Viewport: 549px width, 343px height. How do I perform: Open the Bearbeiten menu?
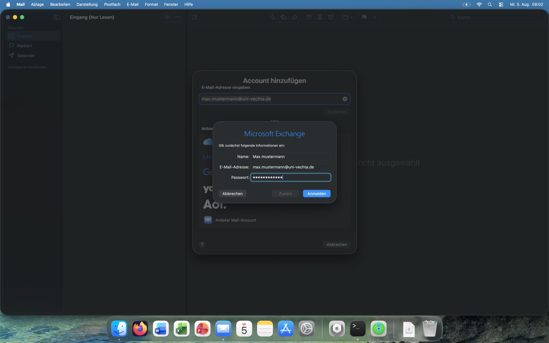pos(60,5)
